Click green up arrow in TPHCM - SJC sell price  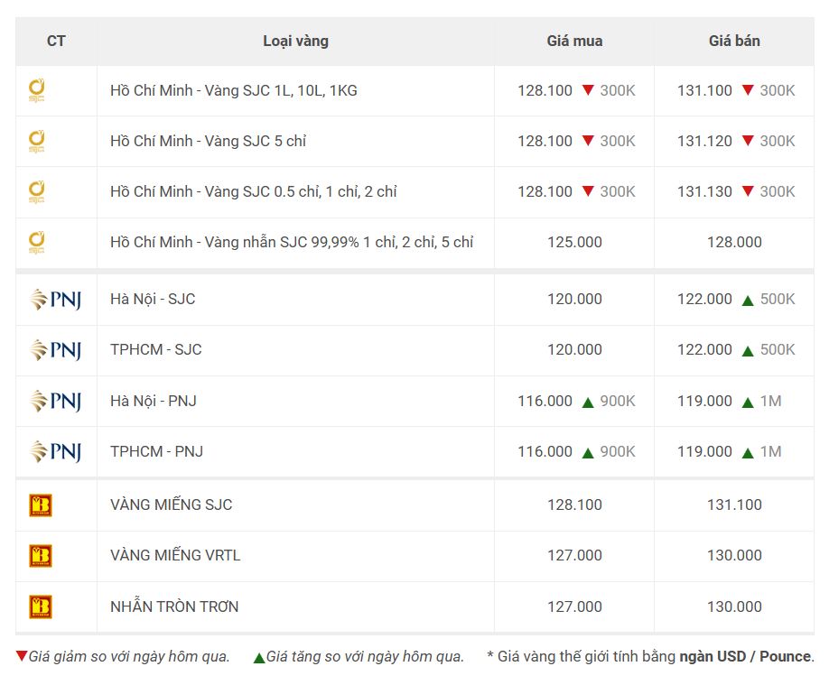click(x=747, y=350)
